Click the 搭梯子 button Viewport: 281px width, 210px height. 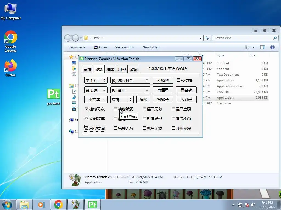click(x=163, y=100)
